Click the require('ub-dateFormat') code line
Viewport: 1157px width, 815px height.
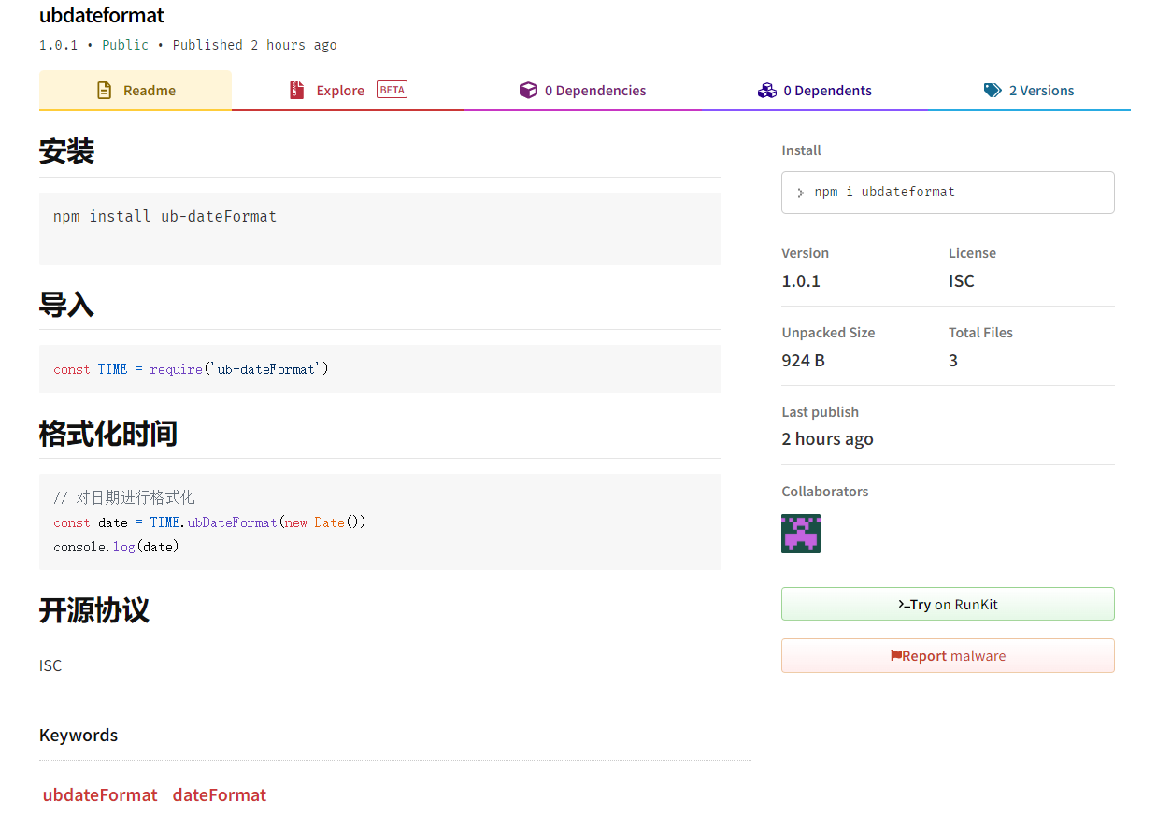[191, 369]
